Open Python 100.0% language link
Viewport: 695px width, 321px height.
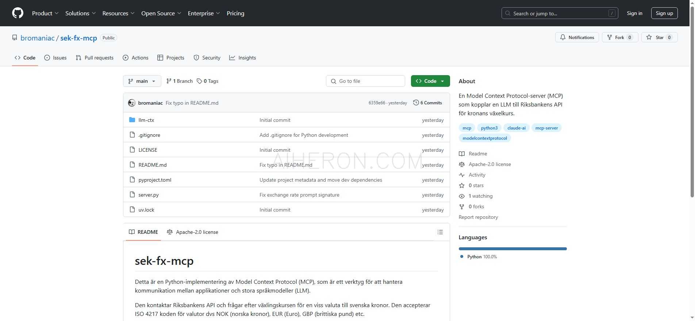click(479, 257)
